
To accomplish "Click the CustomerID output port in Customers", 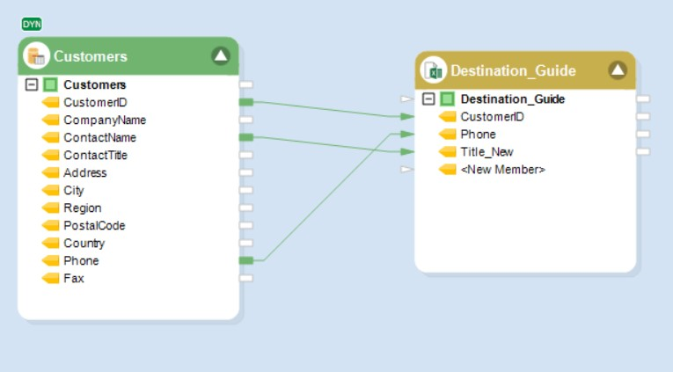I will coord(246,103).
